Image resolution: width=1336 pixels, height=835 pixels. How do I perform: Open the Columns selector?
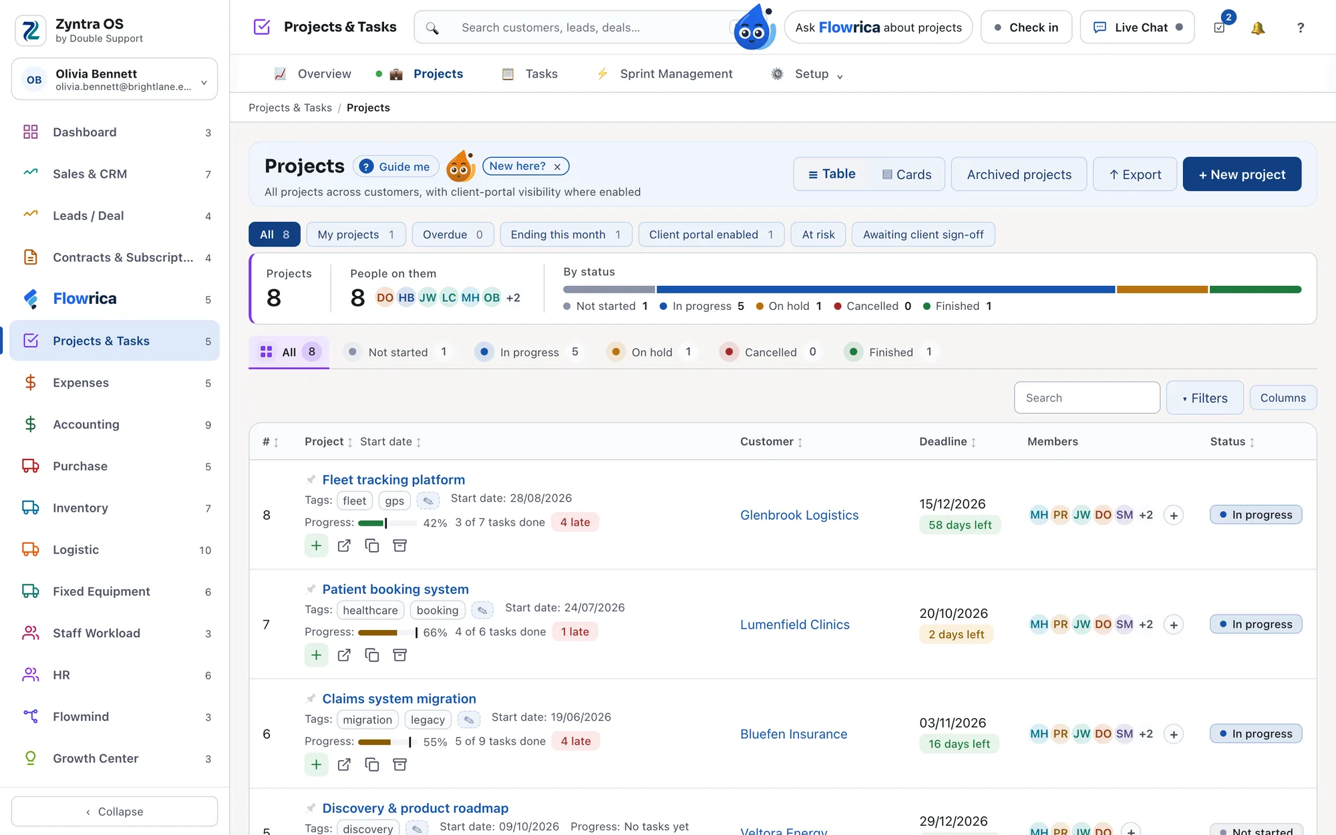pyautogui.click(x=1283, y=398)
